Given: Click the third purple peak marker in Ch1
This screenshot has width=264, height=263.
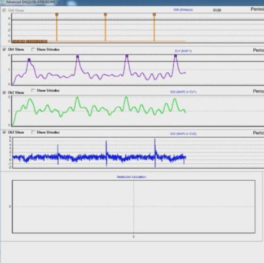Looking at the screenshot, I should pos(127,56).
